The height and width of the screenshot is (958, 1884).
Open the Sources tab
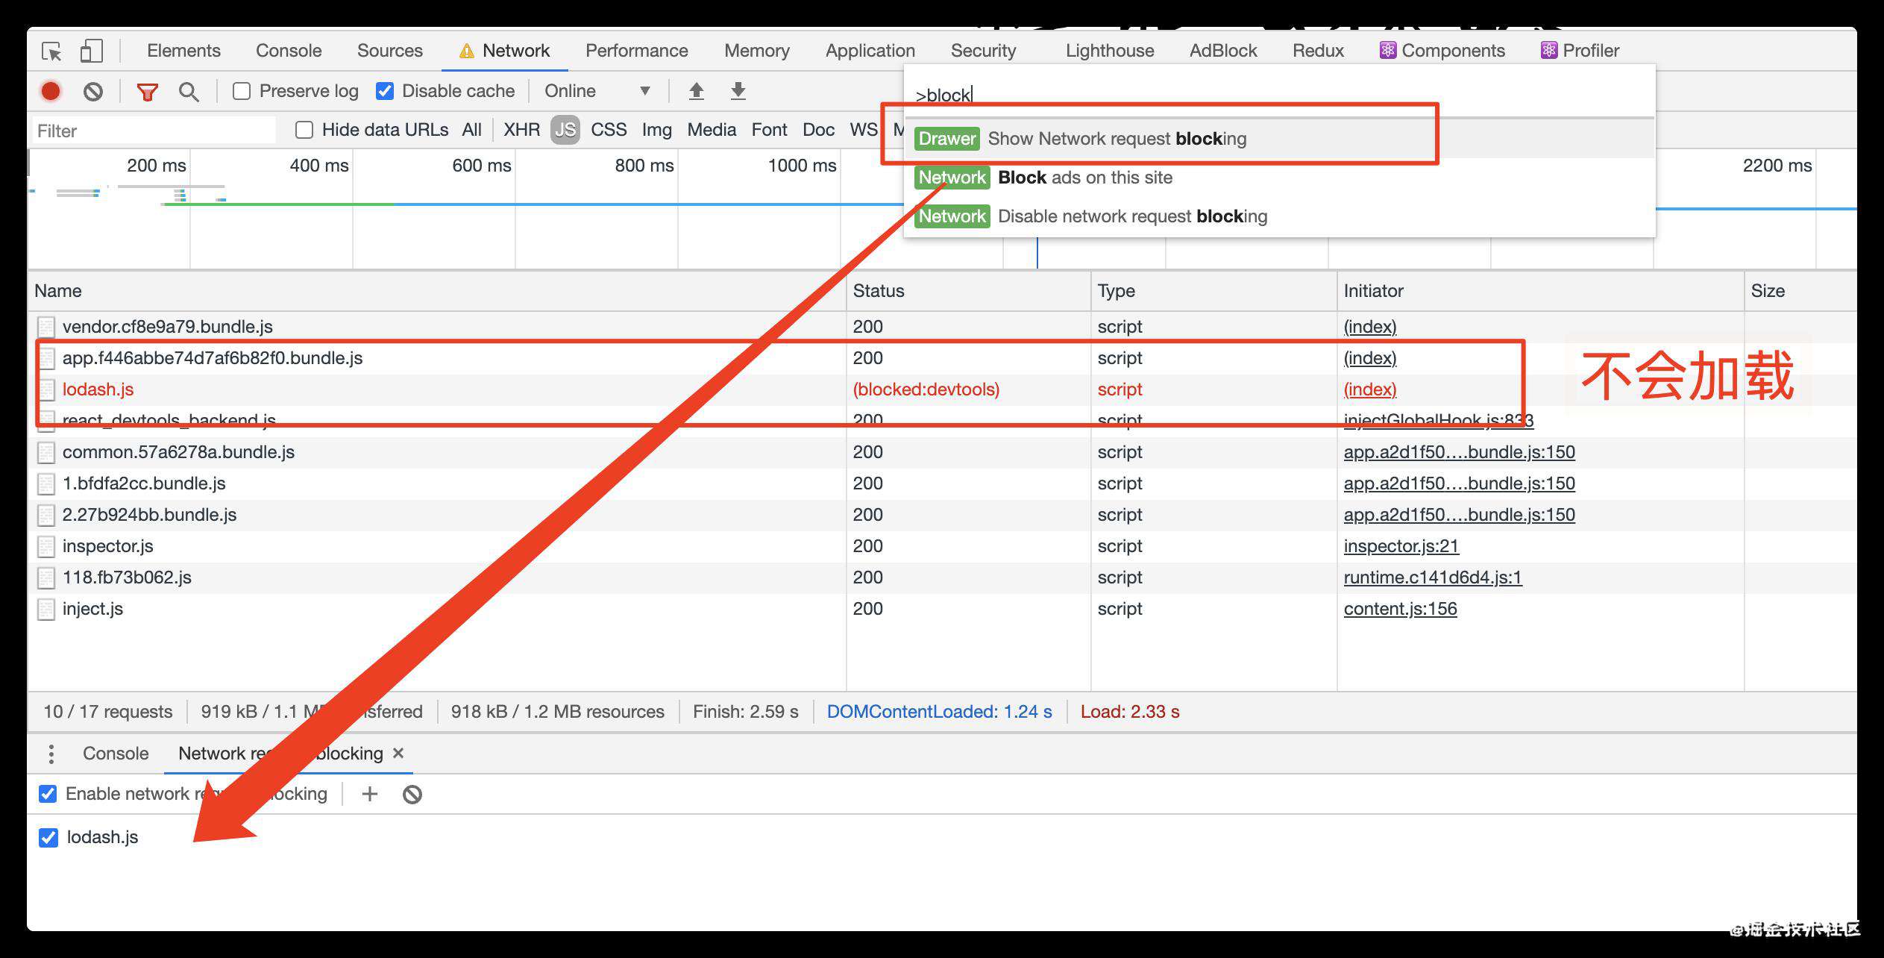tap(389, 51)
